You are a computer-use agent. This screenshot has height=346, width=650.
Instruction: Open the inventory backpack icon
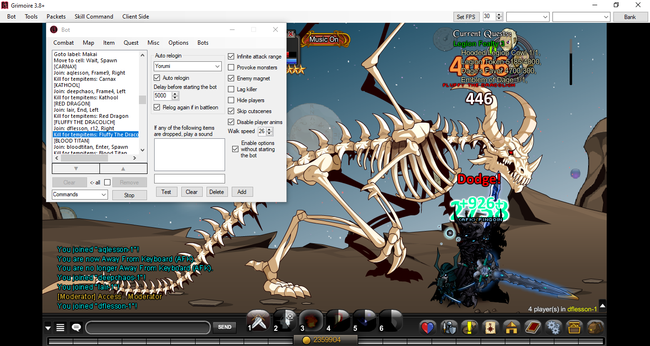point(595,327)
